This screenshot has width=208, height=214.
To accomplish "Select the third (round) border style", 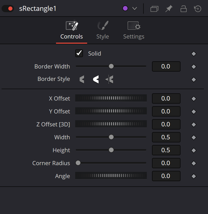I will (x=109, y=79).
